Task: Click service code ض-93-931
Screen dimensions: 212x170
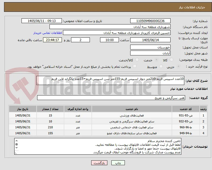Action: (186, 115)
